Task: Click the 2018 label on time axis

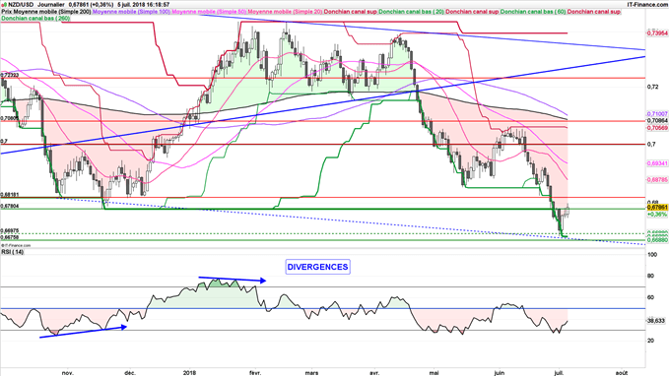Action: (189, 373)
